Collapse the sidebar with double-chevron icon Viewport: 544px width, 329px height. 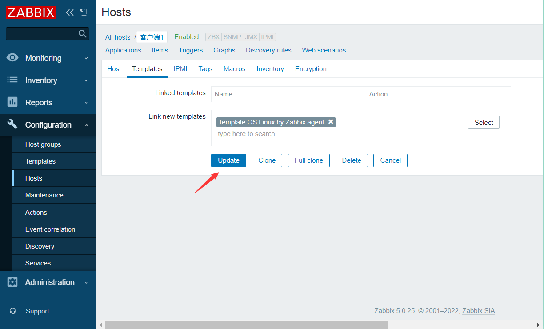(70, 12)
